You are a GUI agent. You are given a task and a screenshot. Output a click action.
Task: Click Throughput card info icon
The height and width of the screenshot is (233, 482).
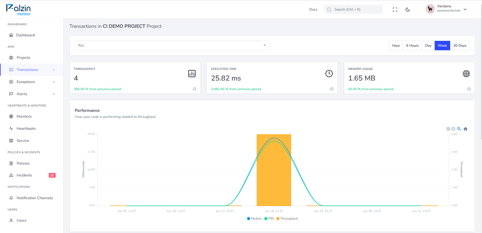point(194,89)
